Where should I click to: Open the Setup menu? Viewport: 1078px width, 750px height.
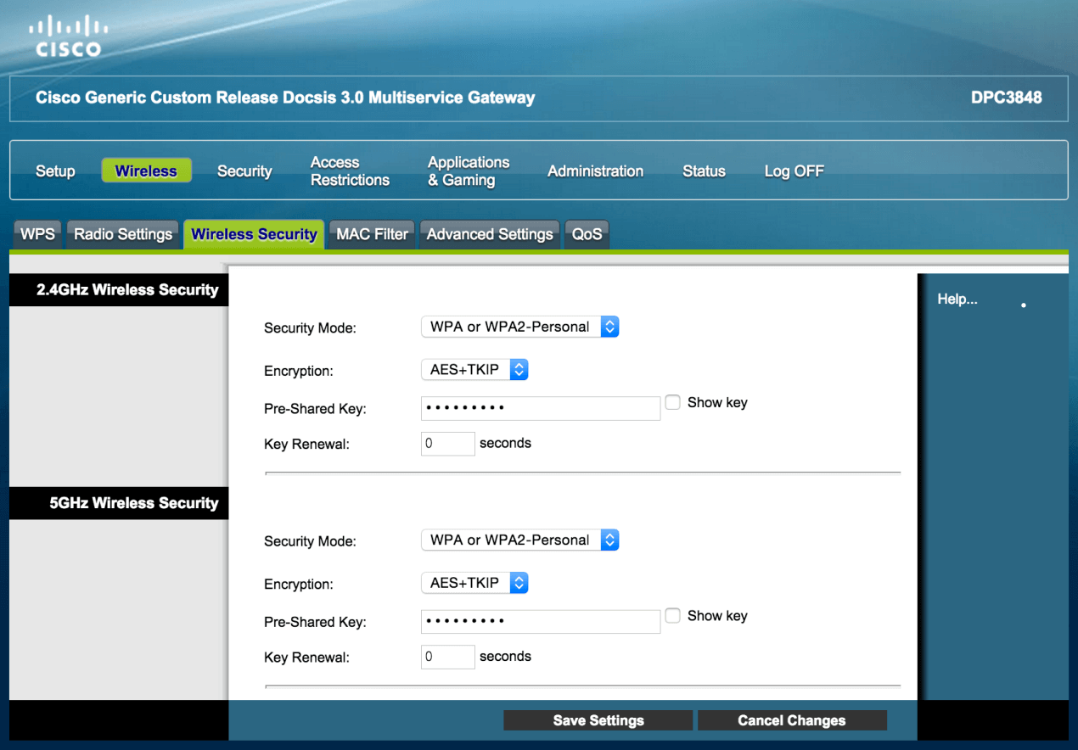[55, 171]
